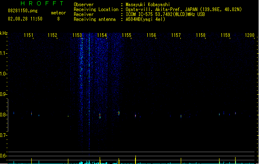This screenshot has width=259, height=164.
Task: Click frequency axis label 0.6
Action: point(3,156)
